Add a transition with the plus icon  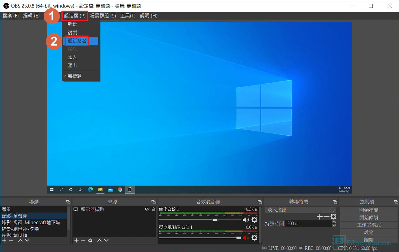[320, 216]
